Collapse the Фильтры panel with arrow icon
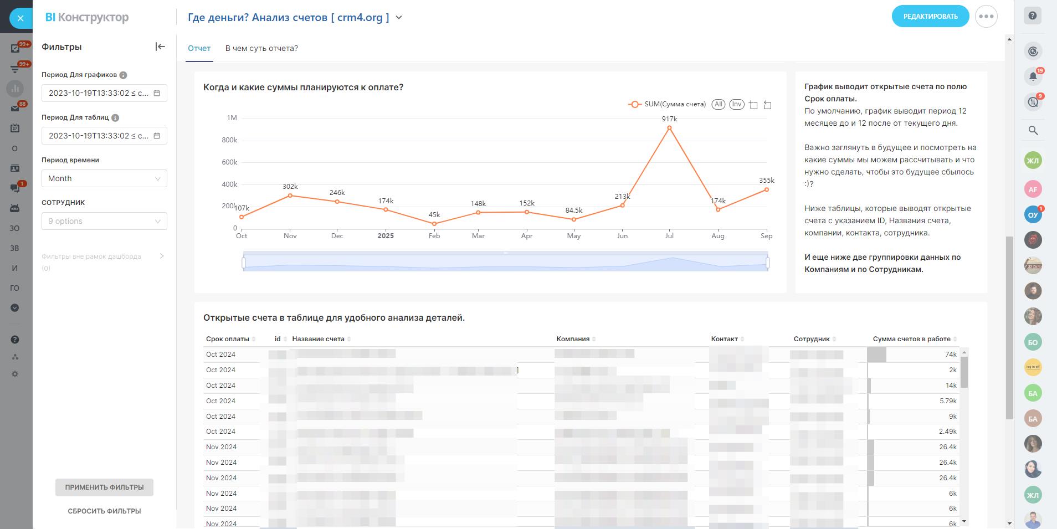 [x=160, y=47]
